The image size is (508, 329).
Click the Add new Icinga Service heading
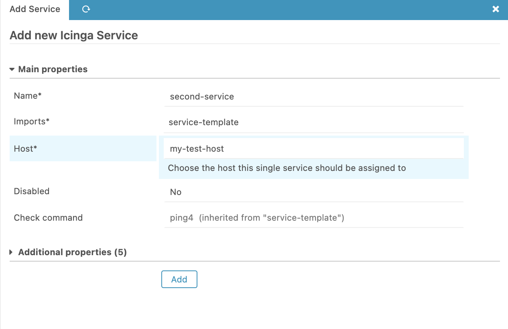tap(74, 35)
